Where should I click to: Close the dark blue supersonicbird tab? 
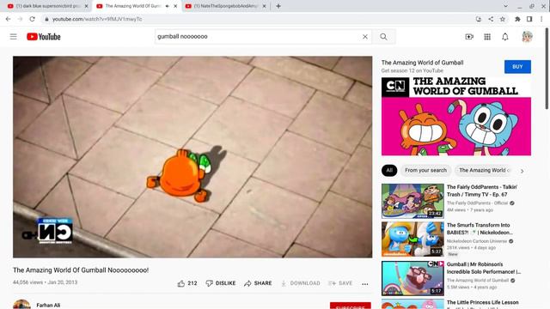[x=86, y=6]
